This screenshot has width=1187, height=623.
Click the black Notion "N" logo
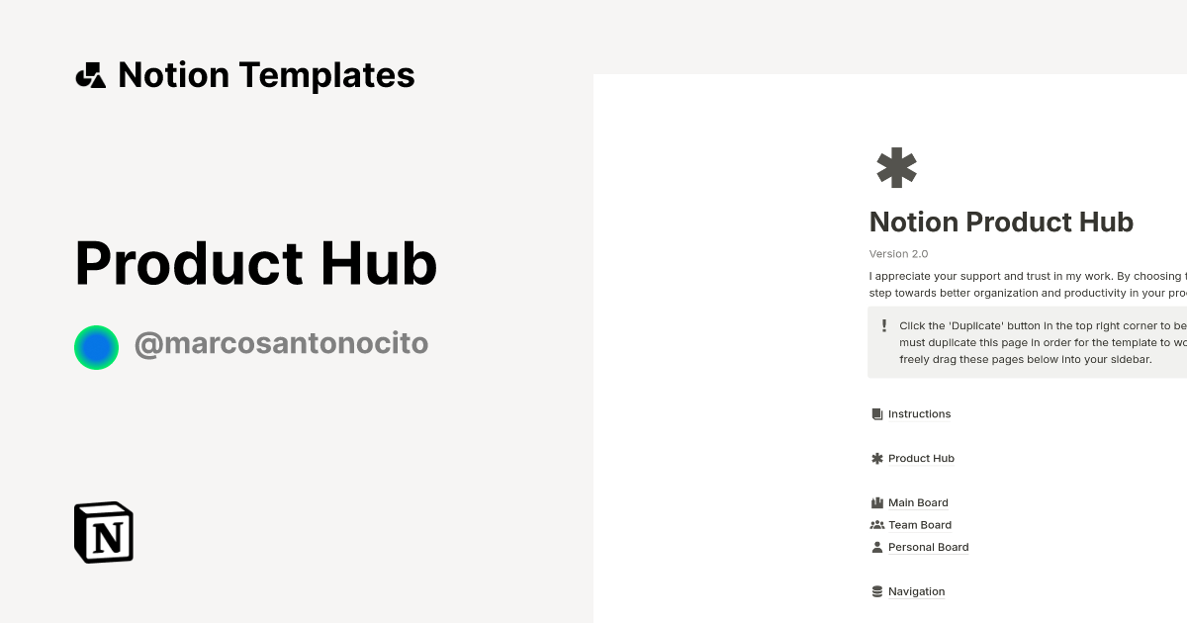(103, 532)
